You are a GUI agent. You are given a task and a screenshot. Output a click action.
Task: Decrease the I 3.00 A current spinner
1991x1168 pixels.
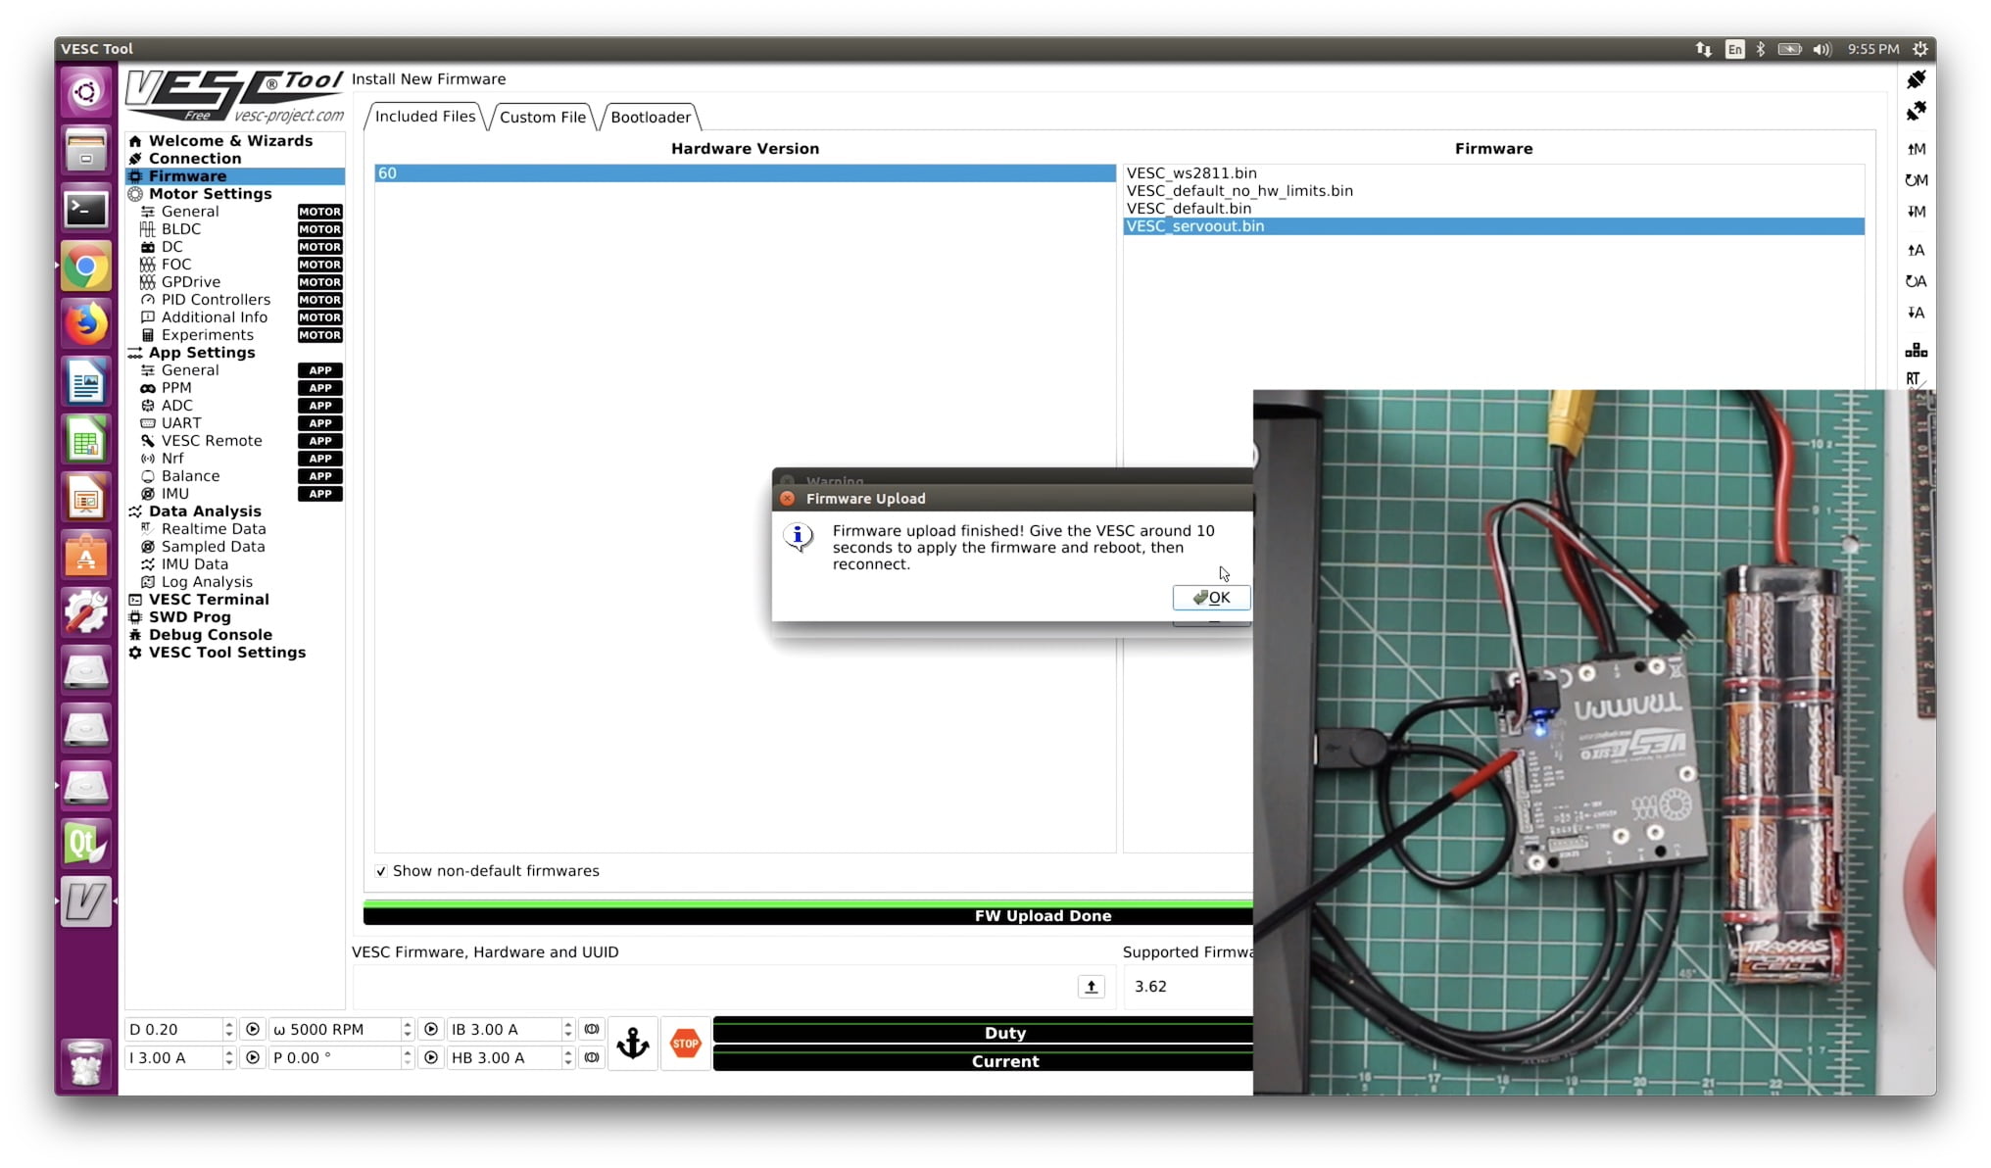pos(228,1063)
